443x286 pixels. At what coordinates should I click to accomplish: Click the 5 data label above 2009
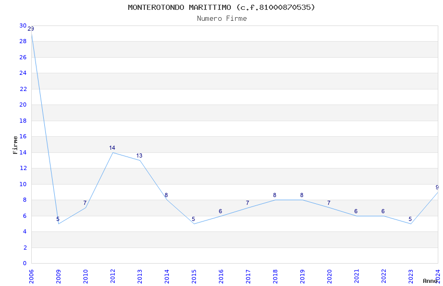58,219
